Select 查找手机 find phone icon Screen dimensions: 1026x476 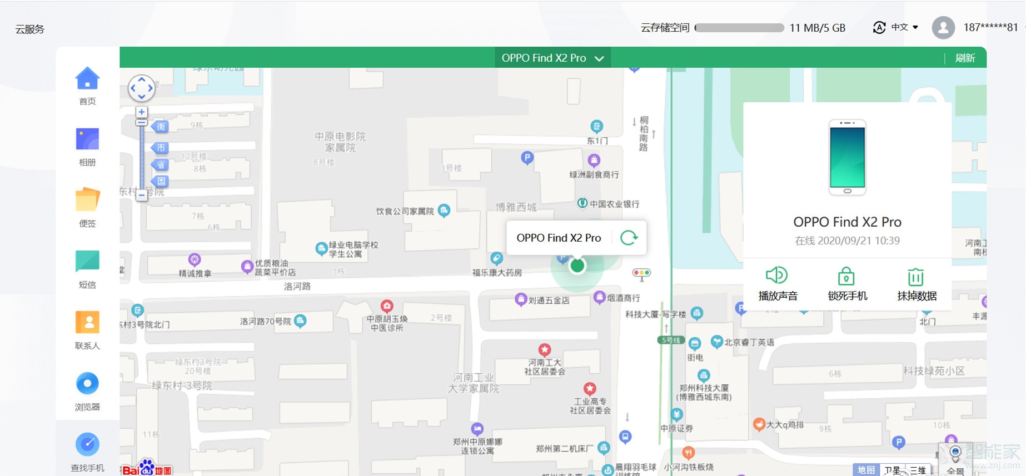click(87, 444)
